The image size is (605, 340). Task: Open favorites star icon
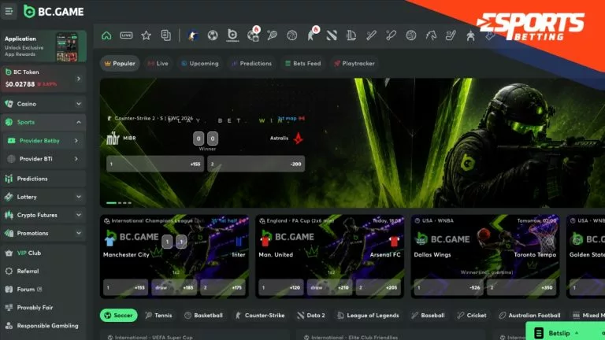click(146, 35)
